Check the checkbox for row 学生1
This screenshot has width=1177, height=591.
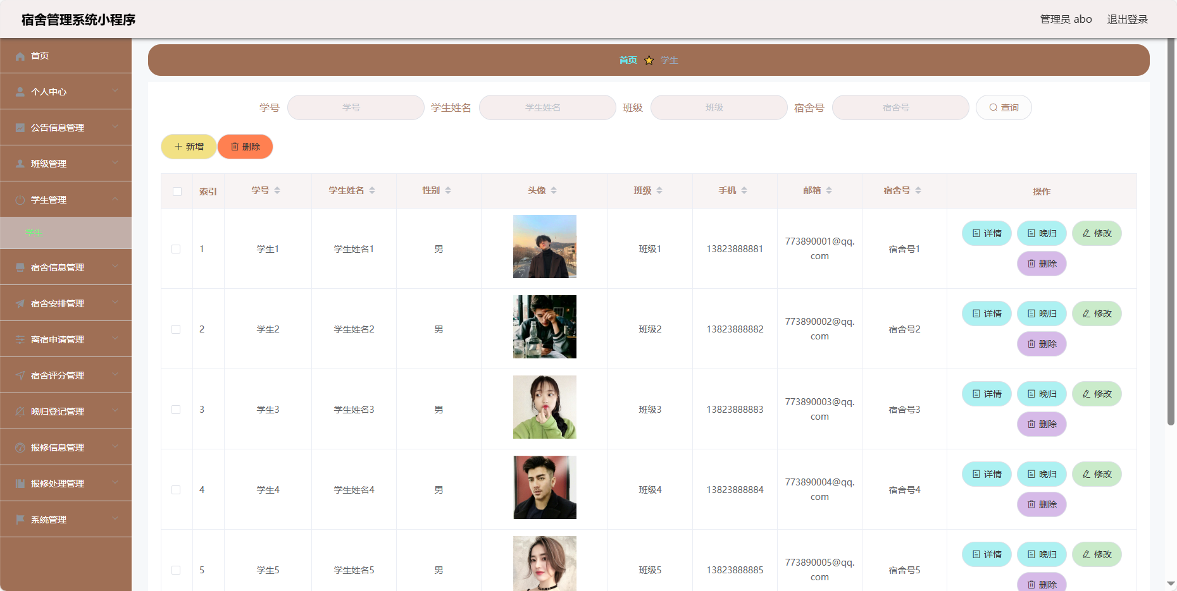click(176, 250)
